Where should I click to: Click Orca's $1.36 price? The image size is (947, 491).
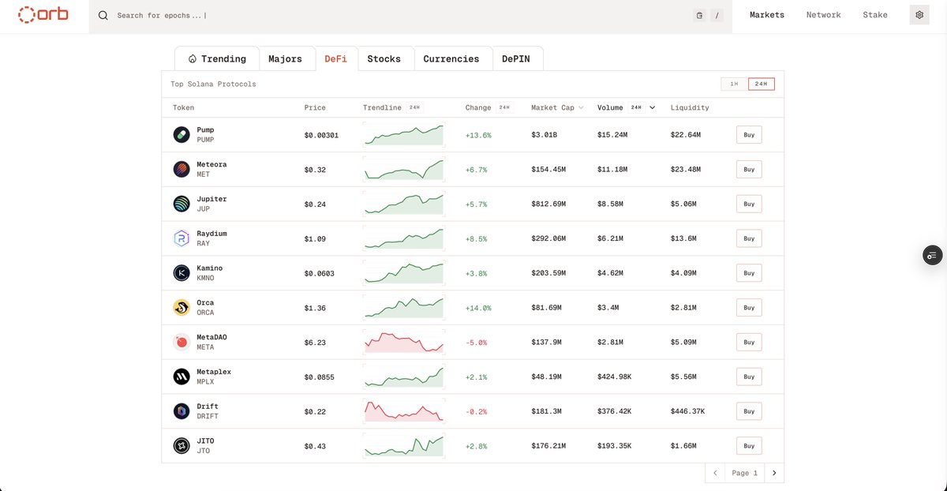pos(315,308)
